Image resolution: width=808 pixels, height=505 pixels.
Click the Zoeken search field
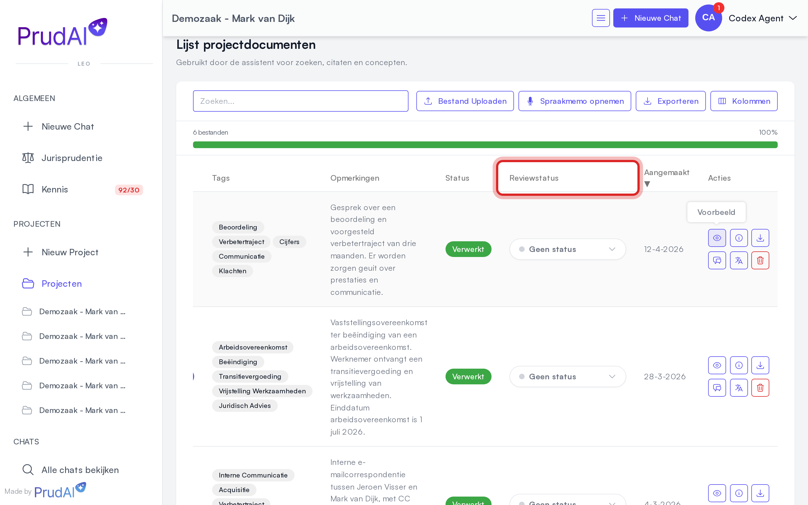[x=300, y=101]
